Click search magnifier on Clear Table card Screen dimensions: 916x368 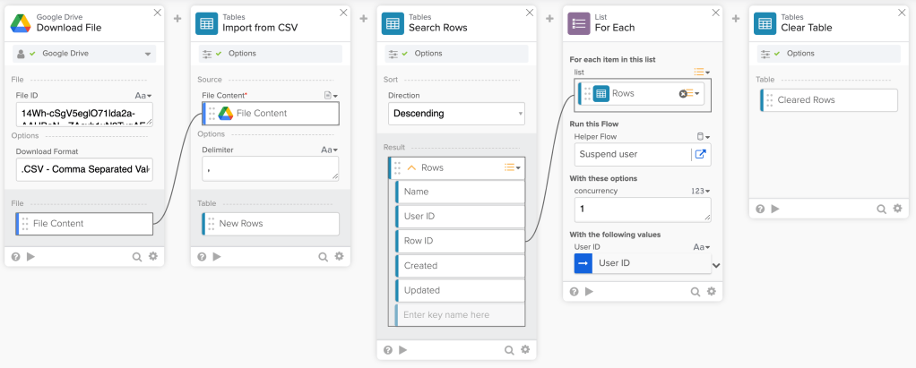882,209
